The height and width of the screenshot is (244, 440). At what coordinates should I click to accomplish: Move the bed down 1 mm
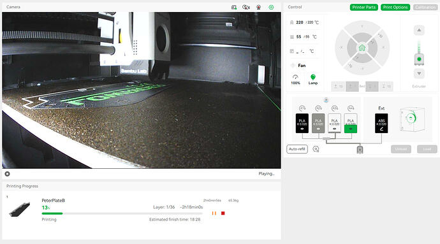pyautogui.click(x=372, y=87)
